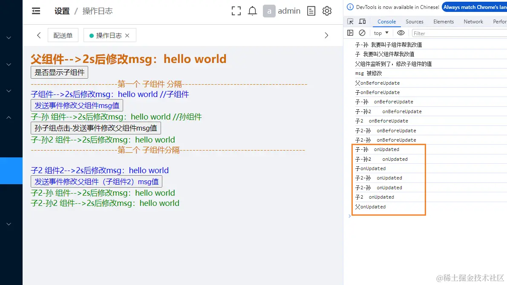This screenshot has width=507, height=285.
Task: Create live expression with the eye icon
Action: coord(400,33)
